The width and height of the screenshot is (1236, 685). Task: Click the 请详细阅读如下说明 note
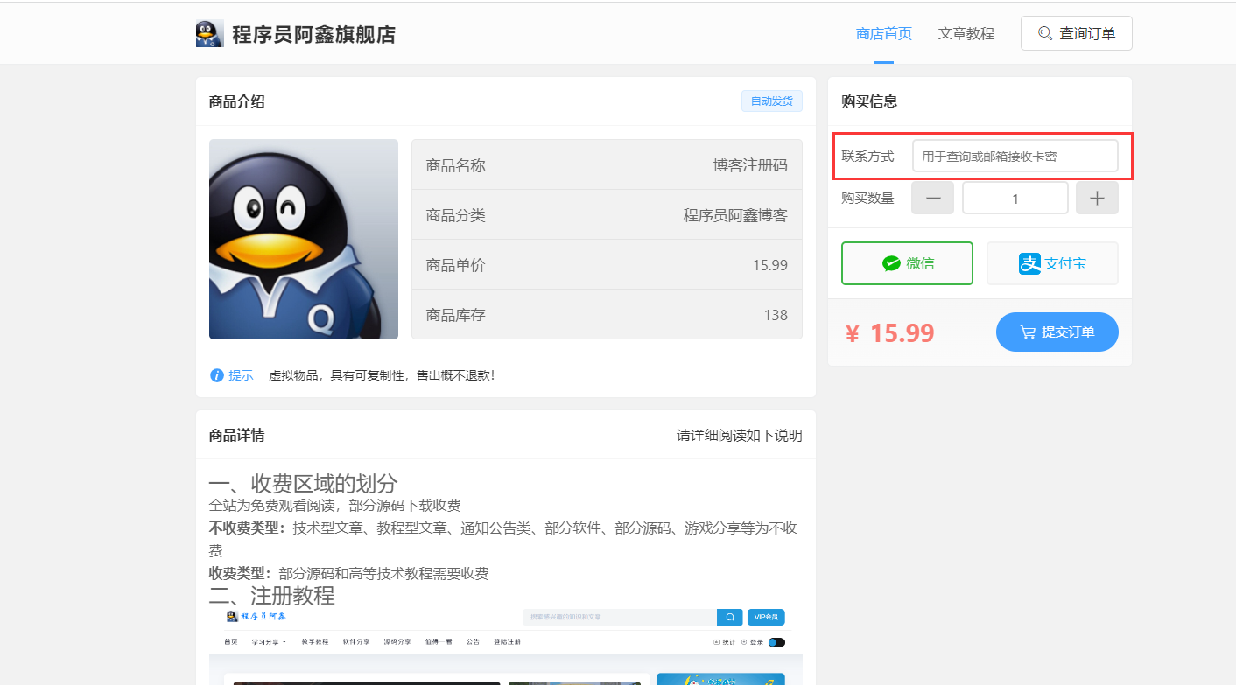tap(739, 435)
